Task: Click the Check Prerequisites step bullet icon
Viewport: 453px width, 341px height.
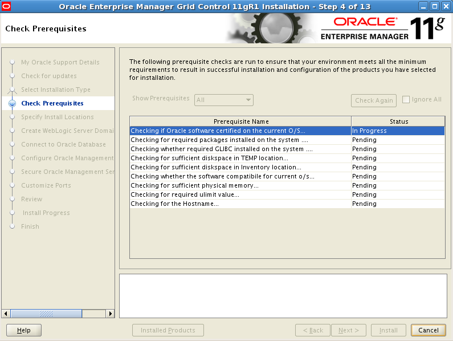Action: 12,103
